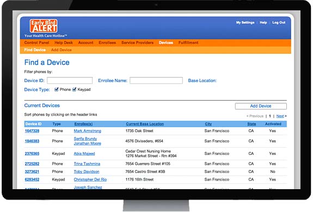Go to the Next results page
Viewport: 313px width, 212px height.
[x=280, y=116]
